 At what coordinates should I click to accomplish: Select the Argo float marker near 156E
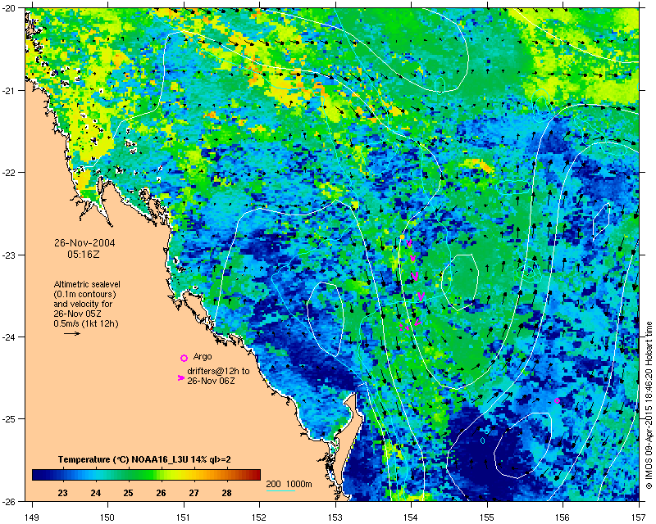tap(557, 400)
